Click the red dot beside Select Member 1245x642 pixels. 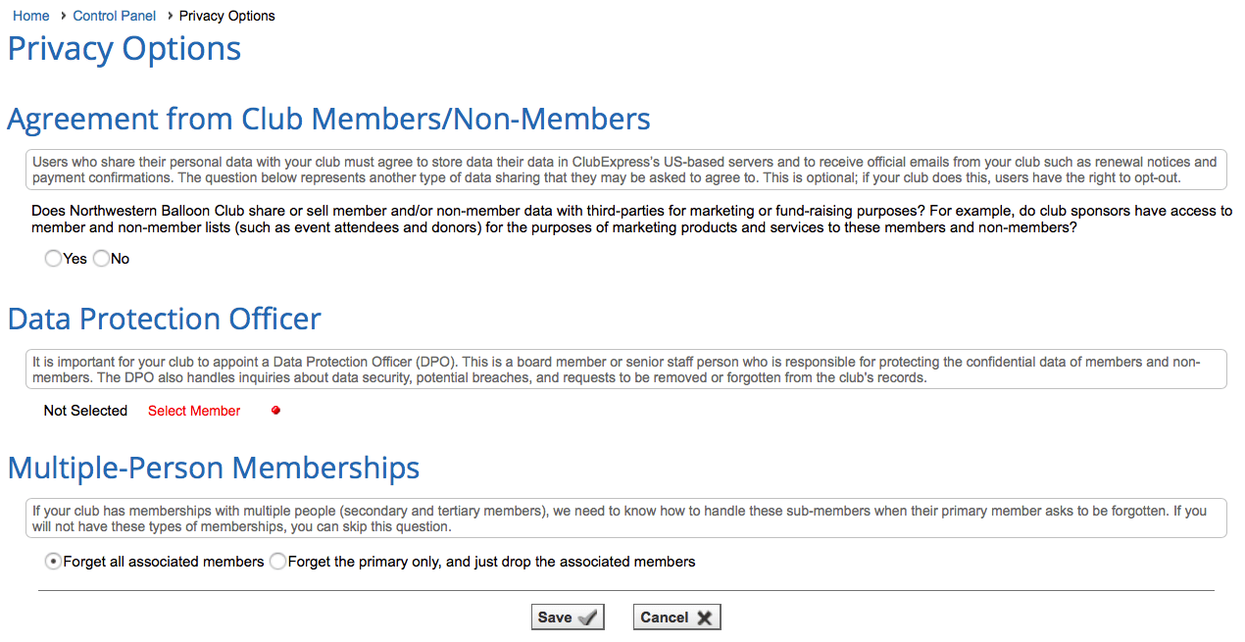click(275, 411)
